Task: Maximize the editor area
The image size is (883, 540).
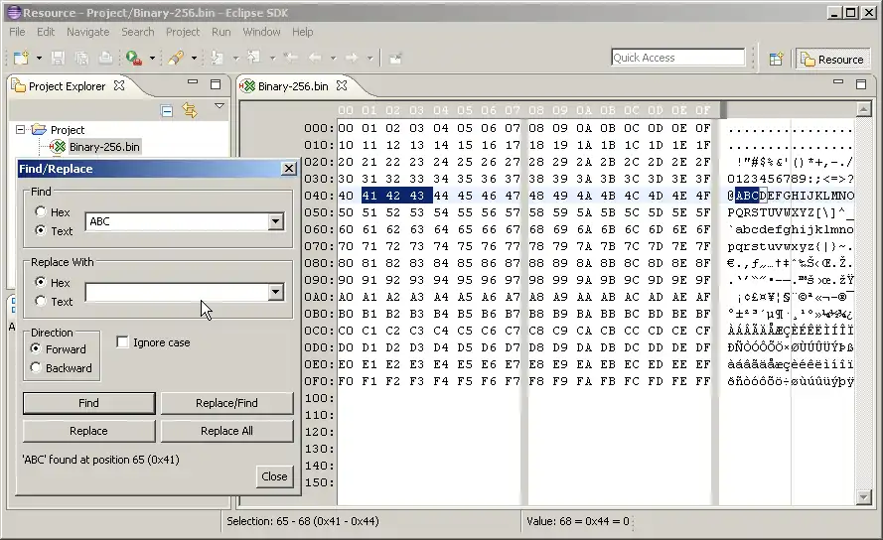Action: click(861, 84)
